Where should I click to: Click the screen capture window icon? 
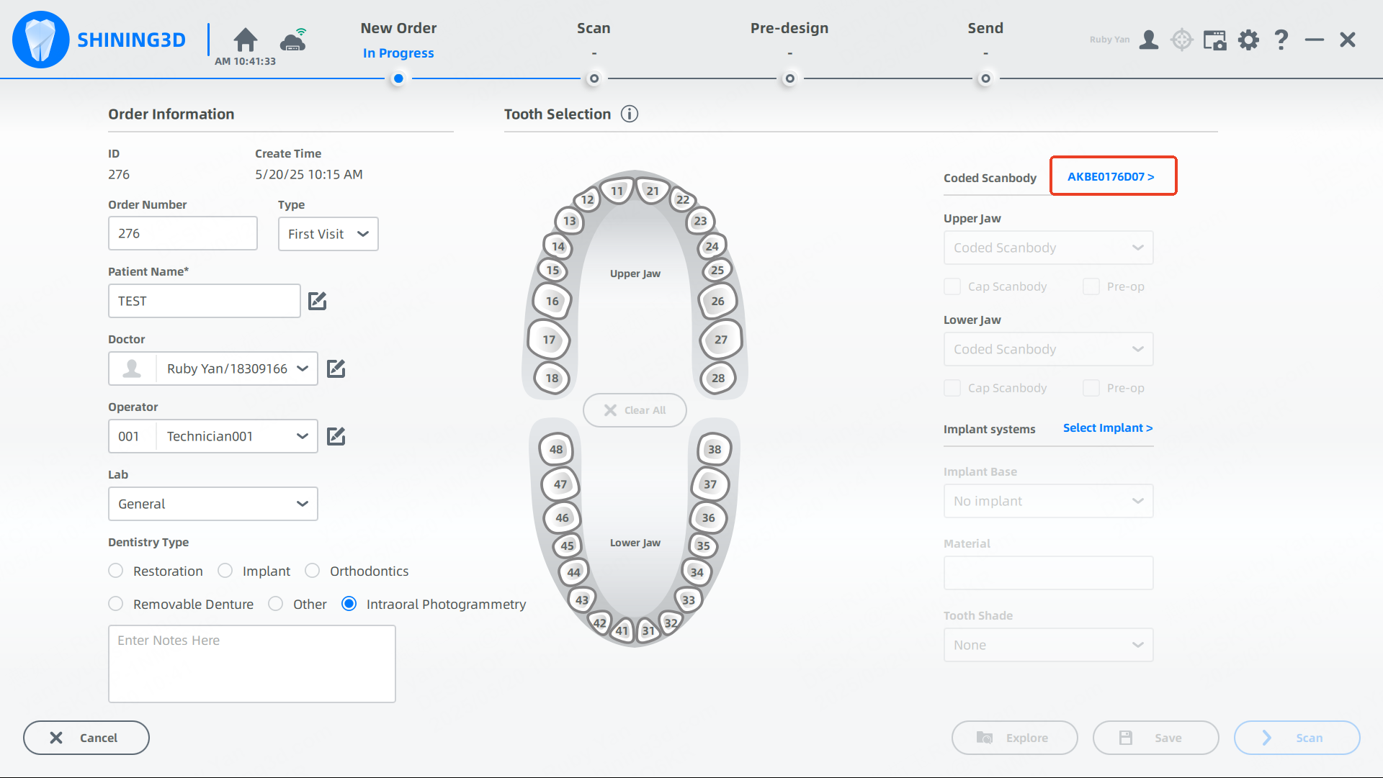tap(1215, 40)
